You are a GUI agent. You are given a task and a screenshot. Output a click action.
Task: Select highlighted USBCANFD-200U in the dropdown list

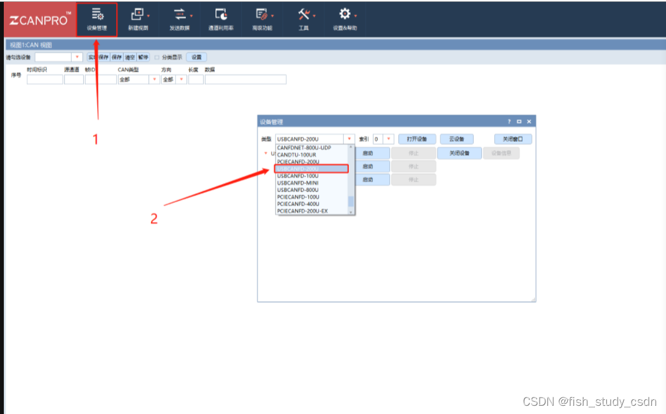[312, 169]
